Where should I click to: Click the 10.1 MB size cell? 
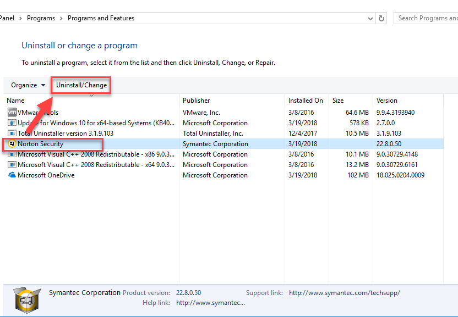point(357,154)
